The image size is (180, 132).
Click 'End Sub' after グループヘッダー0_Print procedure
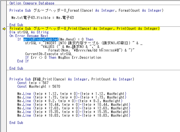(16, 68)
